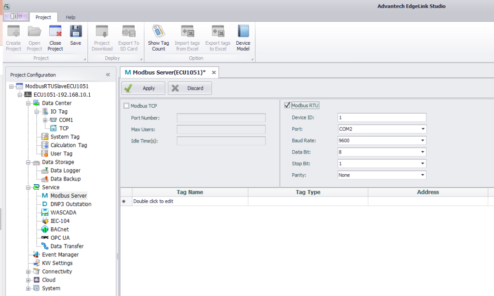Apply the Modbus Server settings
The height and width of the screenshot is (296, 494).
[143, 88]
